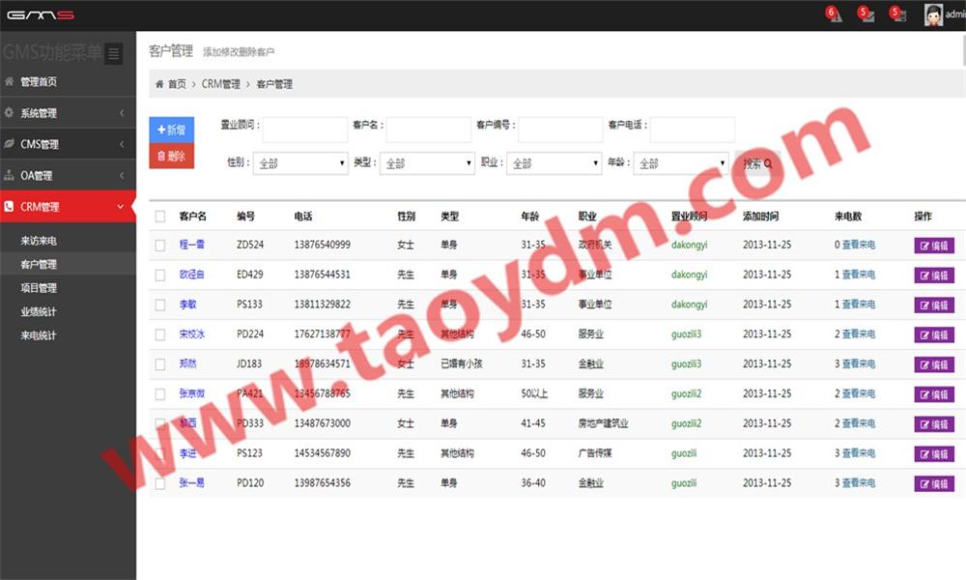Viewport: 966px width, 580px height.
Task: Check the row checkbox for PS133
Action: [160, 304]
